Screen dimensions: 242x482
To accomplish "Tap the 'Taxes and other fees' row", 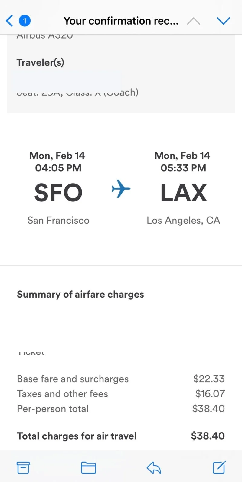I will point(121,394).
